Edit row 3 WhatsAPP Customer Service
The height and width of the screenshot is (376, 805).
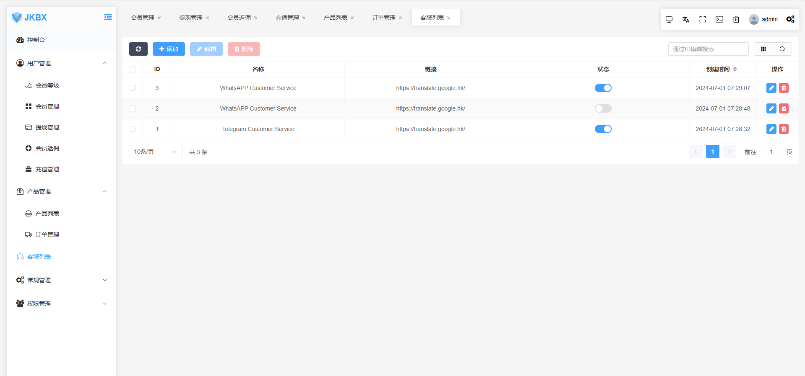point(771,88)
